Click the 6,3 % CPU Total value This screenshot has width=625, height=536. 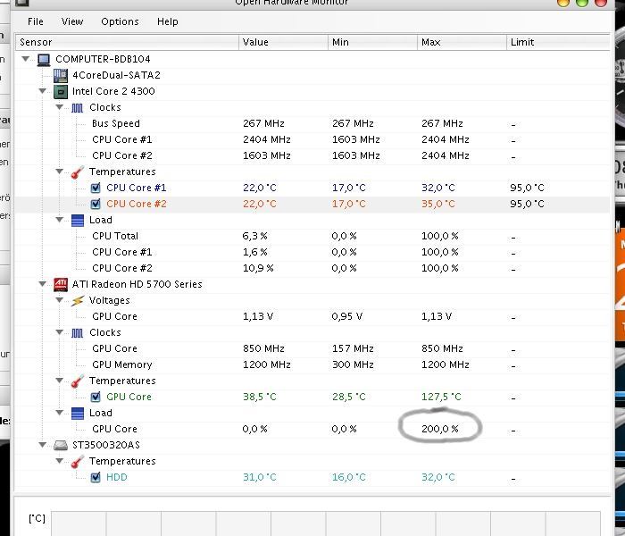(x=255, y=236)
